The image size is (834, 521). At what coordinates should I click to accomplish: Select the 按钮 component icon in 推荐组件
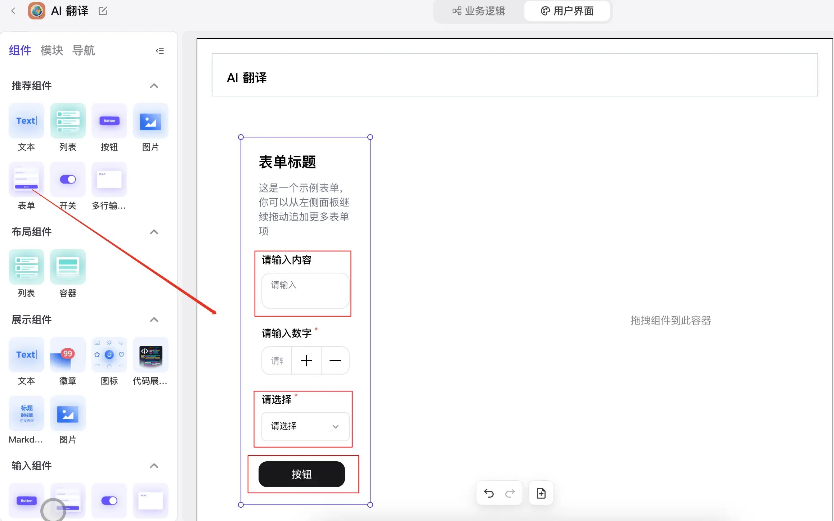coord(109,121)
